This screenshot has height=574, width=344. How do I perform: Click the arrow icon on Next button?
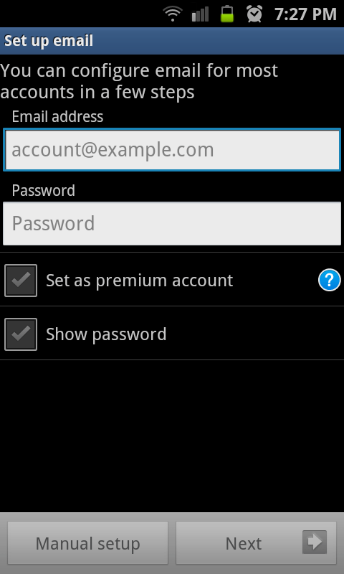[x=315, y=542]
